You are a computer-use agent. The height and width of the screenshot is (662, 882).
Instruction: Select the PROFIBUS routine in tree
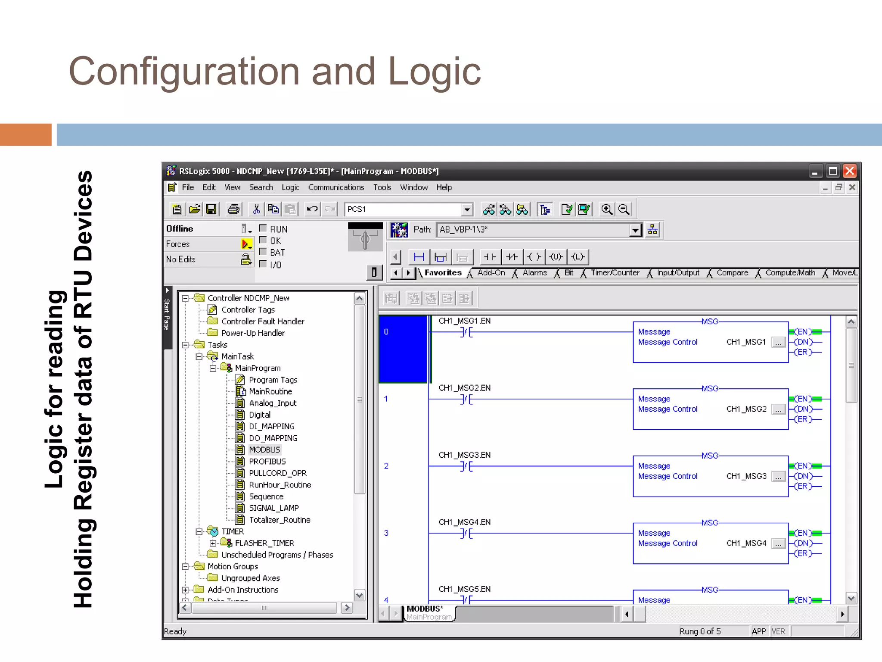[267, 461]
